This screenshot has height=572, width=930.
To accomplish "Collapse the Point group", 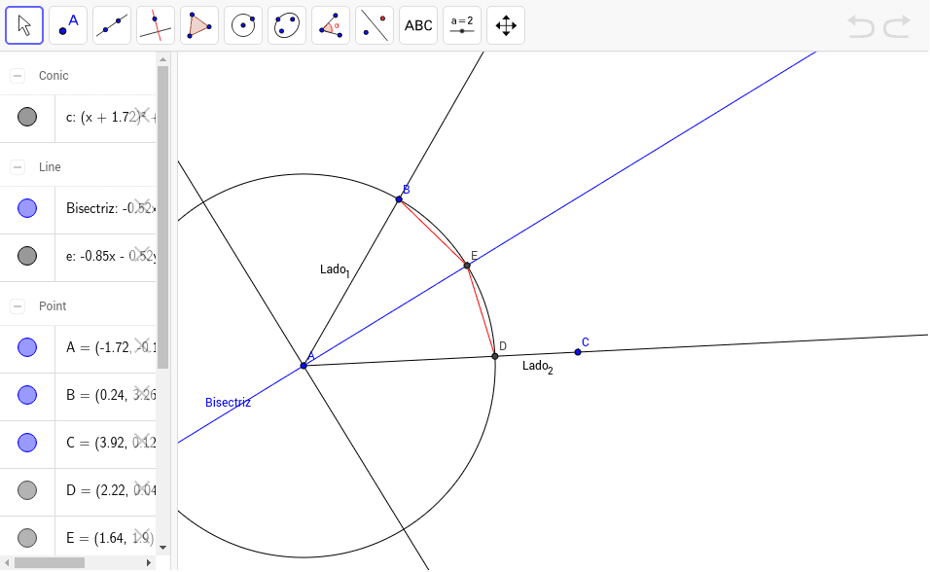I will [18, 305].
